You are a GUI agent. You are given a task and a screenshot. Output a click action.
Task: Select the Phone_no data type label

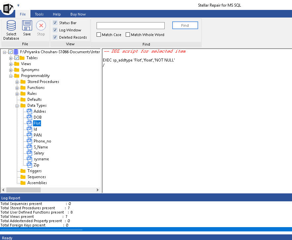[x=42, y=141]
